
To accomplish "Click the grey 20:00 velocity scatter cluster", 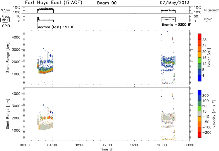I will pyautogui.click(x=168, y=118).
